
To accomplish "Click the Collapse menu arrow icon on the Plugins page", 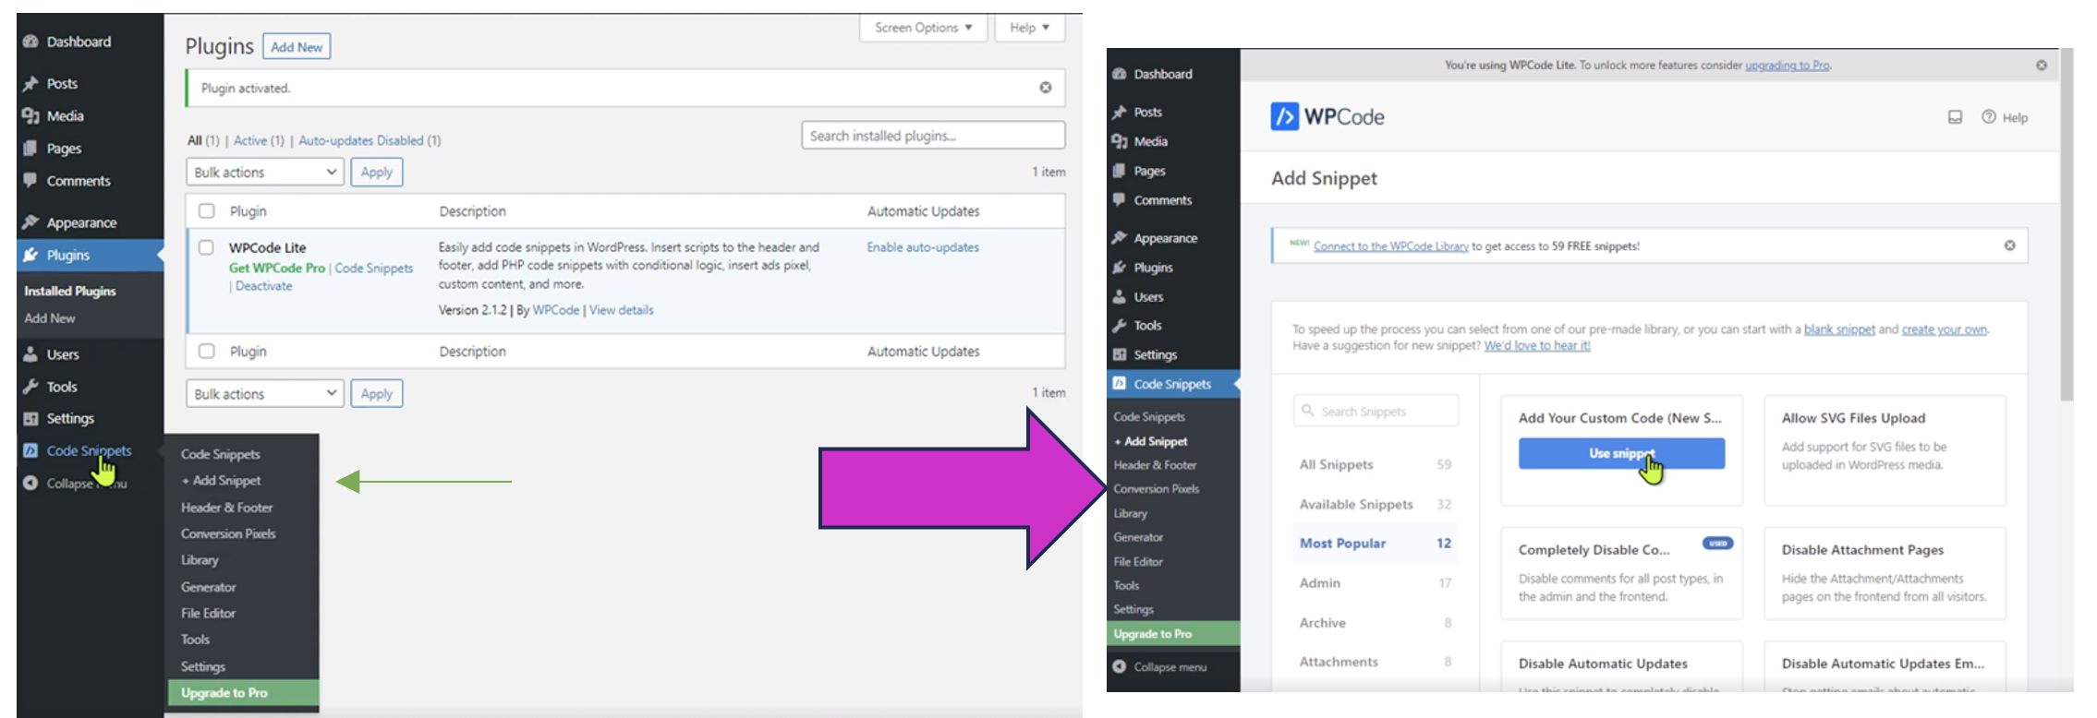I will tap(30, 483).
